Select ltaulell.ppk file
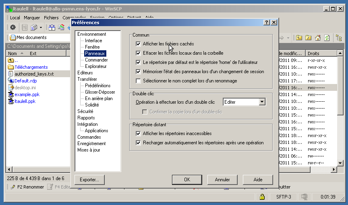 [x=25, y=101]
